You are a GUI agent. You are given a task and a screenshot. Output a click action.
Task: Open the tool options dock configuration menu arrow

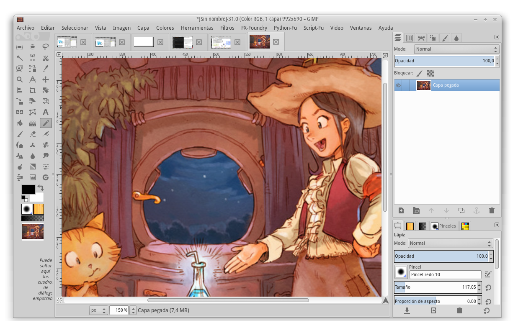point(497,225)
